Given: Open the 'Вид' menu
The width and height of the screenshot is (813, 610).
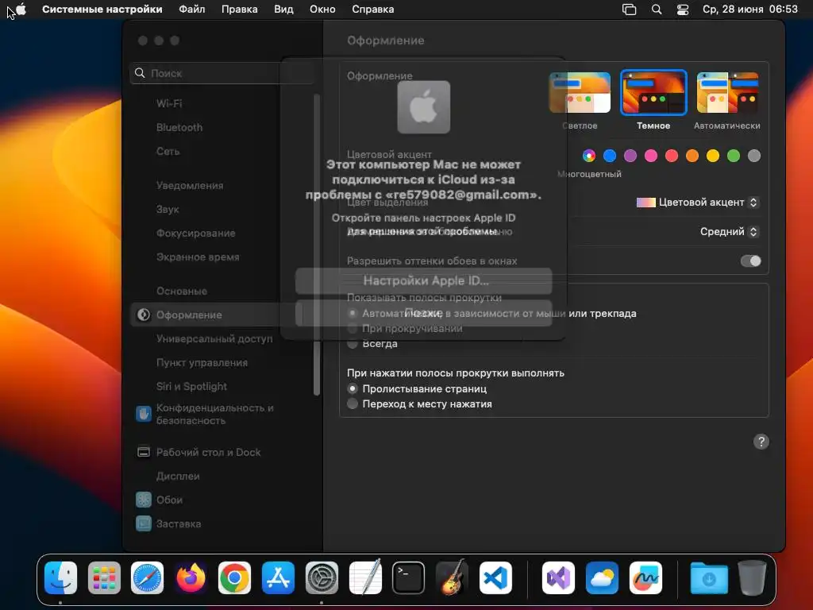Looking at the screenshot, I should (283, 10).
